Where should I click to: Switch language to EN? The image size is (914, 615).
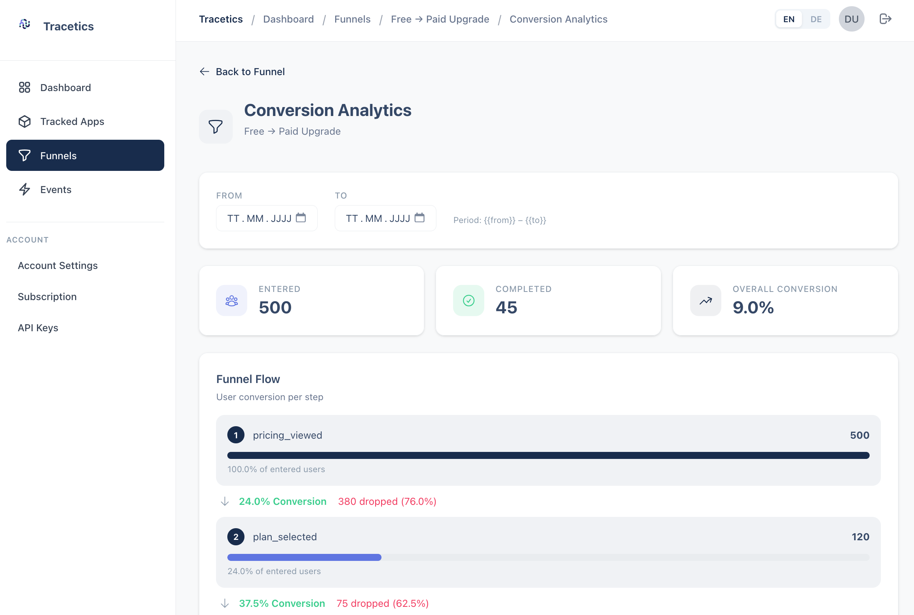click(x=789, y=19)
